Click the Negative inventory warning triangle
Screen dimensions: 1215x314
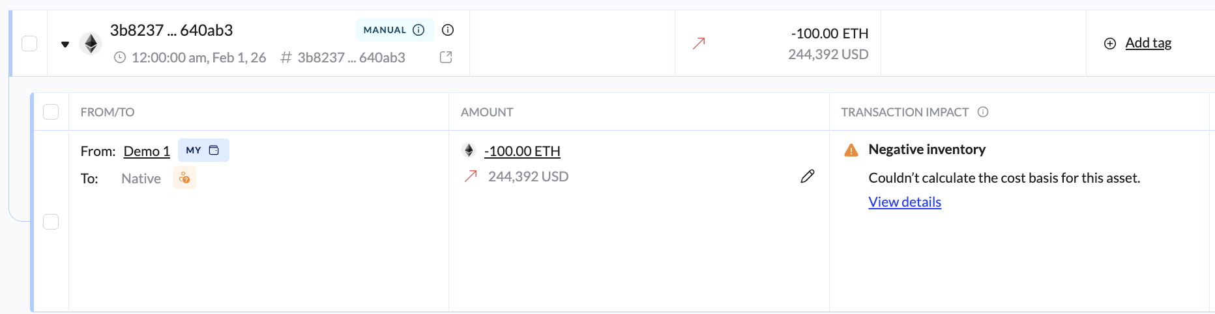pyautogui.click(x=851, y=150)
